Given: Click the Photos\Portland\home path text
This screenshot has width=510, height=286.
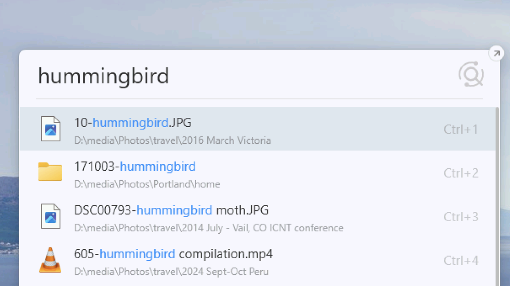Looking at the screenshot, I should coord(147,184).
